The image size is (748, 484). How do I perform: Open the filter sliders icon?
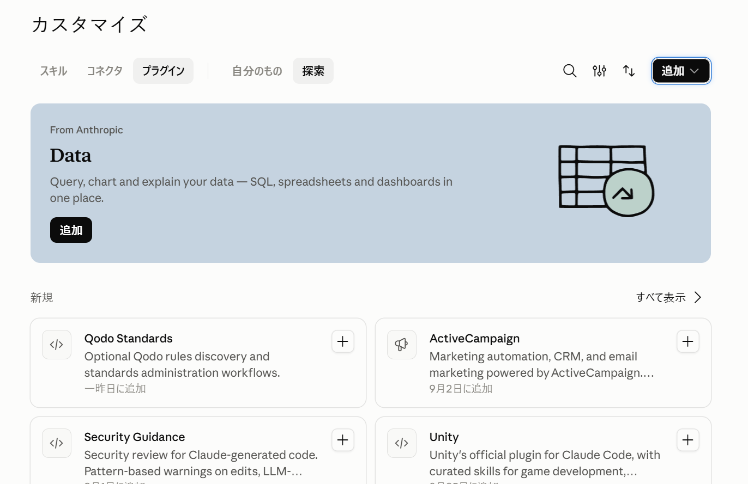coord(599,71)
